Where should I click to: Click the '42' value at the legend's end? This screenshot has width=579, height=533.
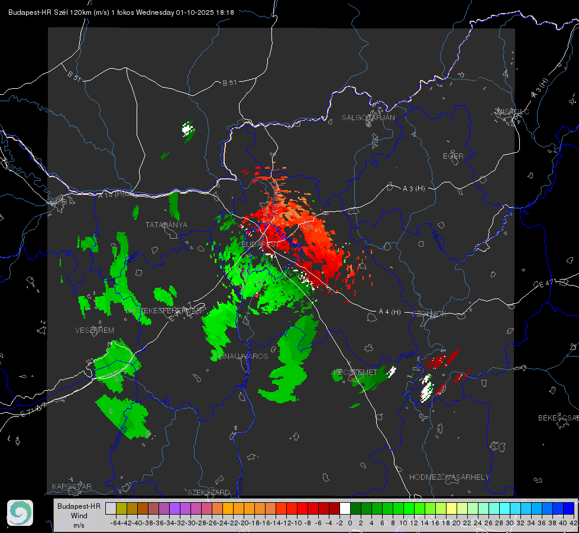[573, 523]
